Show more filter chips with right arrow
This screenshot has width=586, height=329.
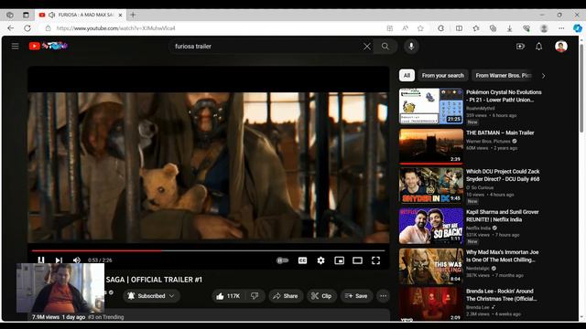point(543,76)
